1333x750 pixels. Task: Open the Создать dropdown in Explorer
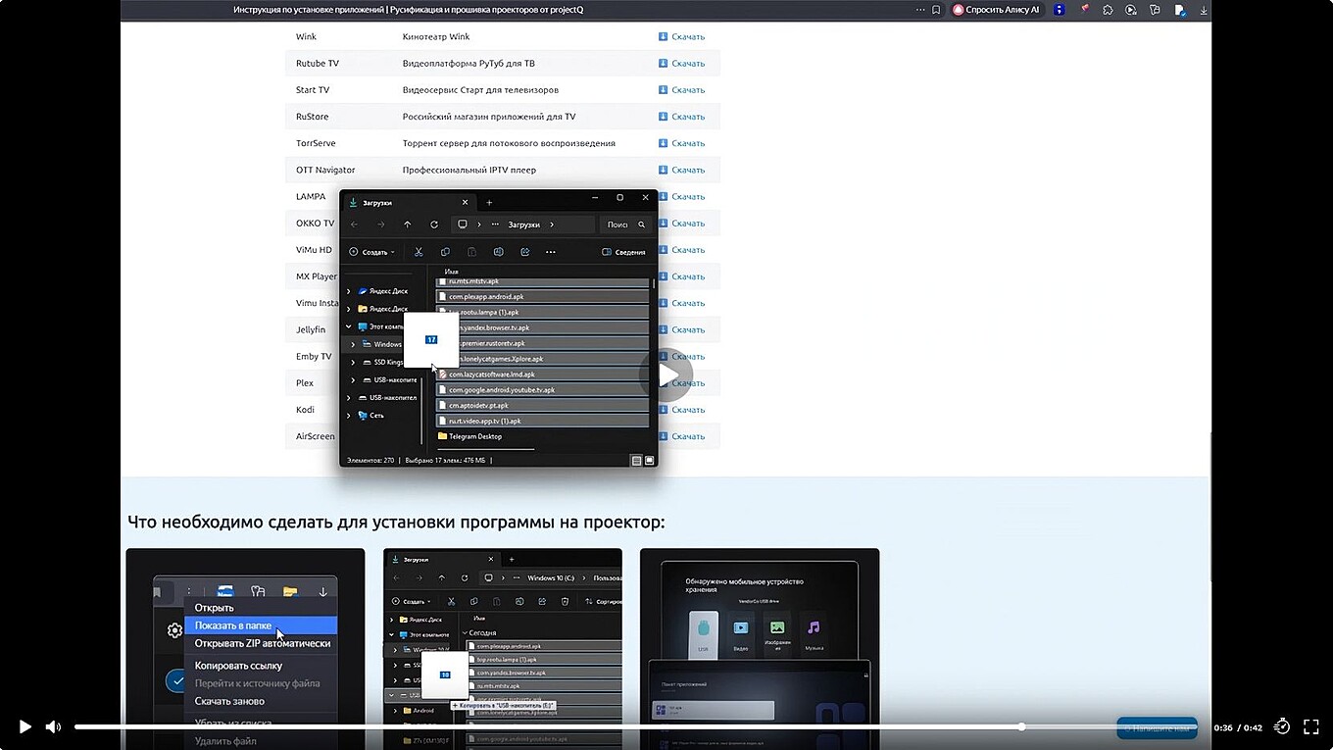click(x=373, y=252)
